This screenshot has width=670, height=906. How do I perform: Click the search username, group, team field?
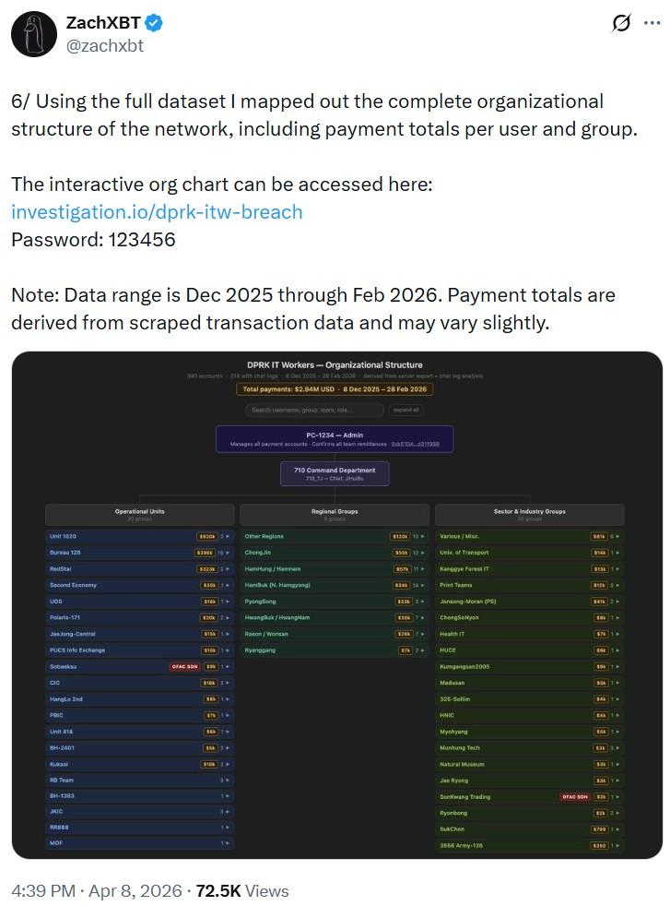pos(316,411)
